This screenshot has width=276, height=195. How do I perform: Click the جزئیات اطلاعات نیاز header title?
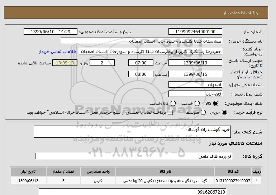tap(241, 13)
